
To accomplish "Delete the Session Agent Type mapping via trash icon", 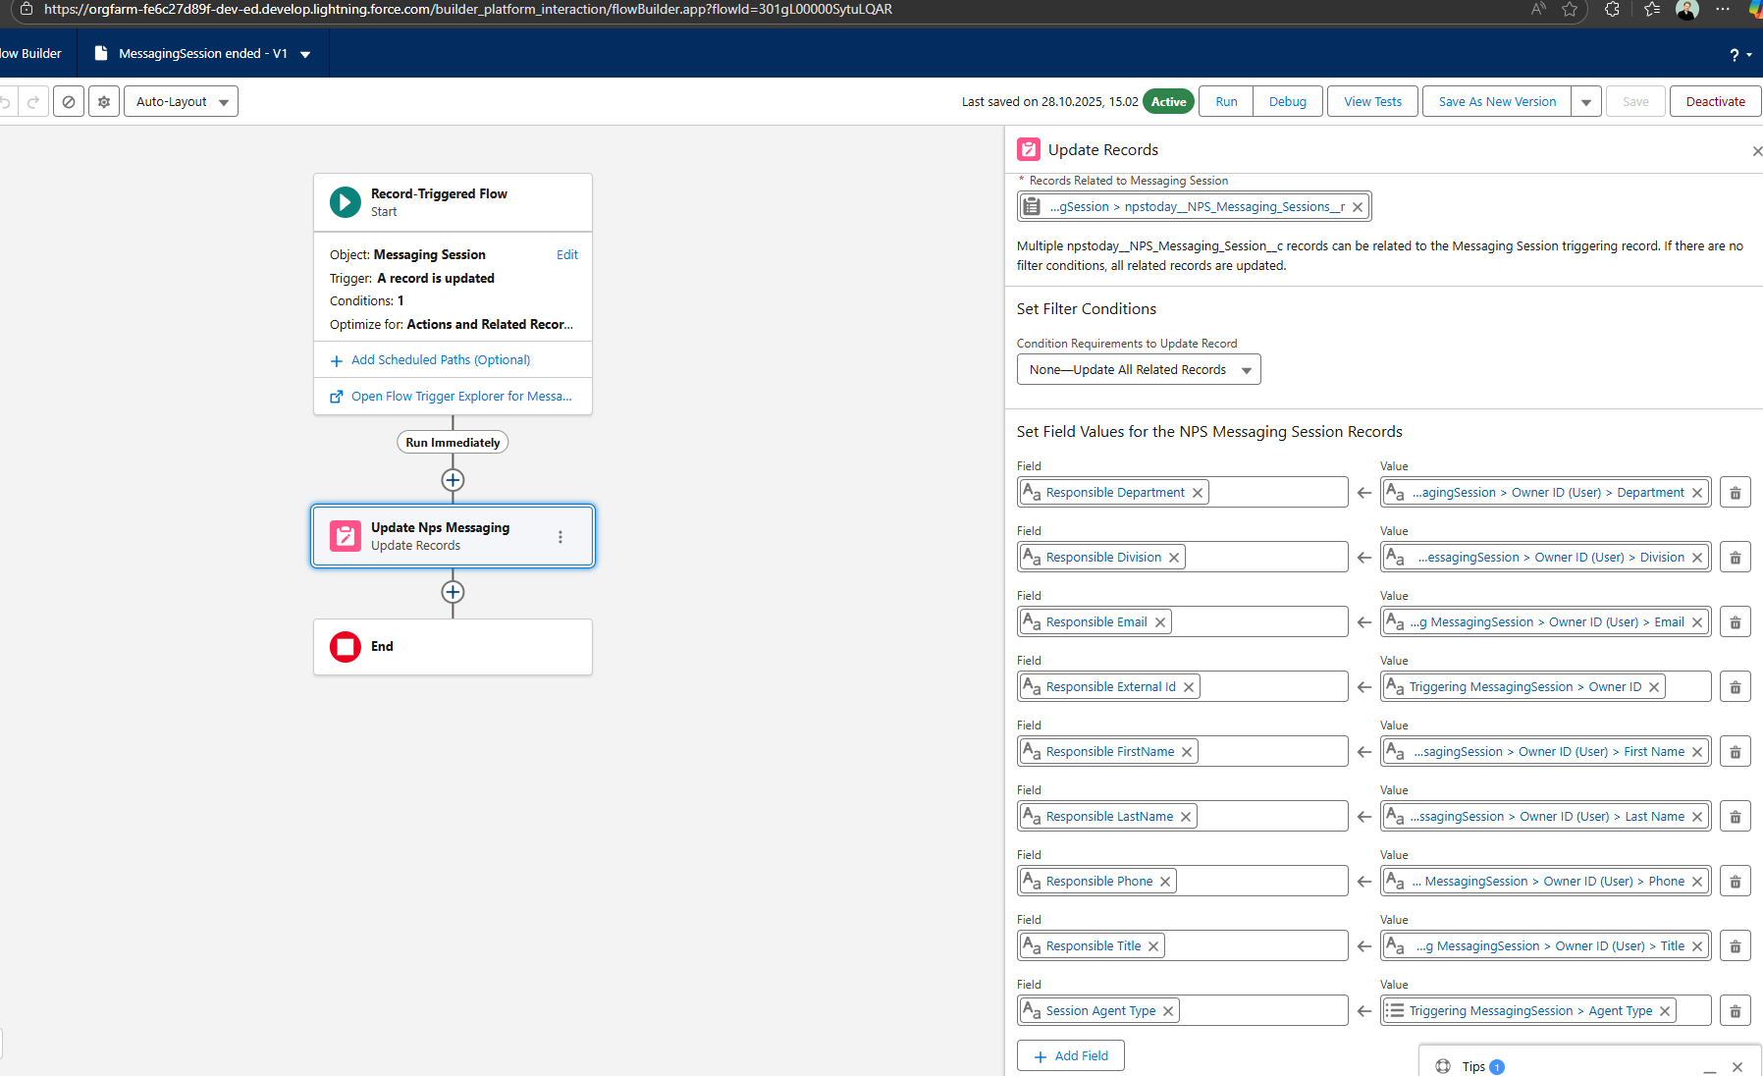I will point(1735,1010).
